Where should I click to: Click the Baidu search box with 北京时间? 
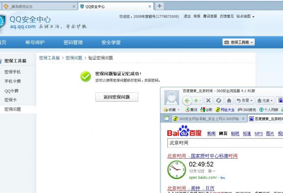click(x=225, y=143)
